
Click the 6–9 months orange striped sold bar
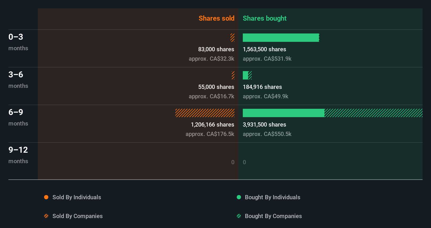tap(205, 113)
